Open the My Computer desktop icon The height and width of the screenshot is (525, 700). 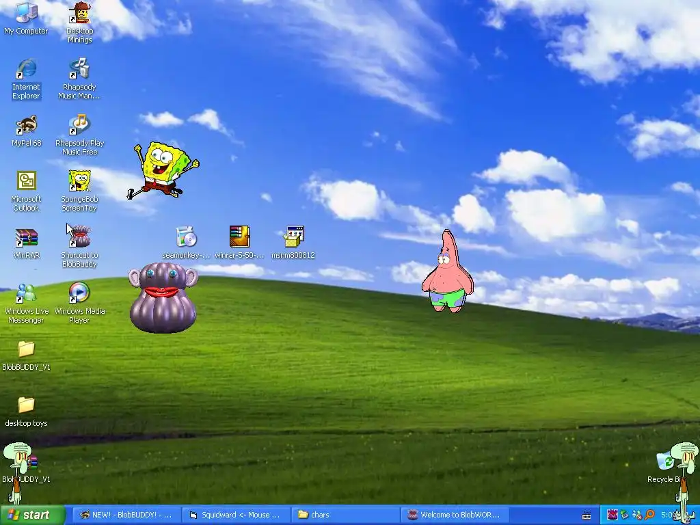pos(26,18)
